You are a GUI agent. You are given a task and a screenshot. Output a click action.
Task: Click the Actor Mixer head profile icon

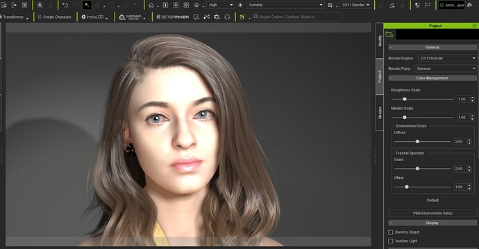point(227,17)
